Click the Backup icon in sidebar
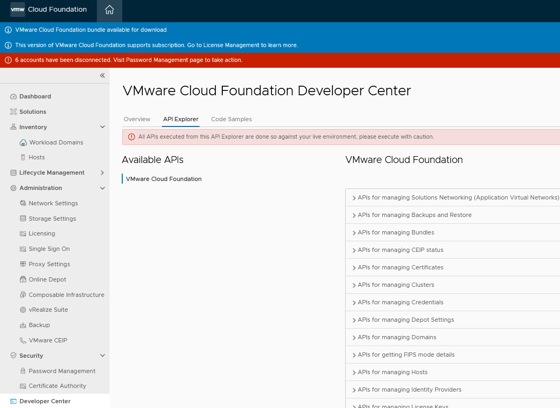Image resolution: width=560 pixels, height=408 pixels. tap(23, 325)
